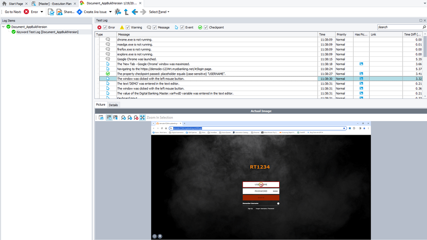Image resolution: width=427 pixels, height=240 pixels.
Task: Click the up-level arrow toolbar icon
Action: point(126,12)
